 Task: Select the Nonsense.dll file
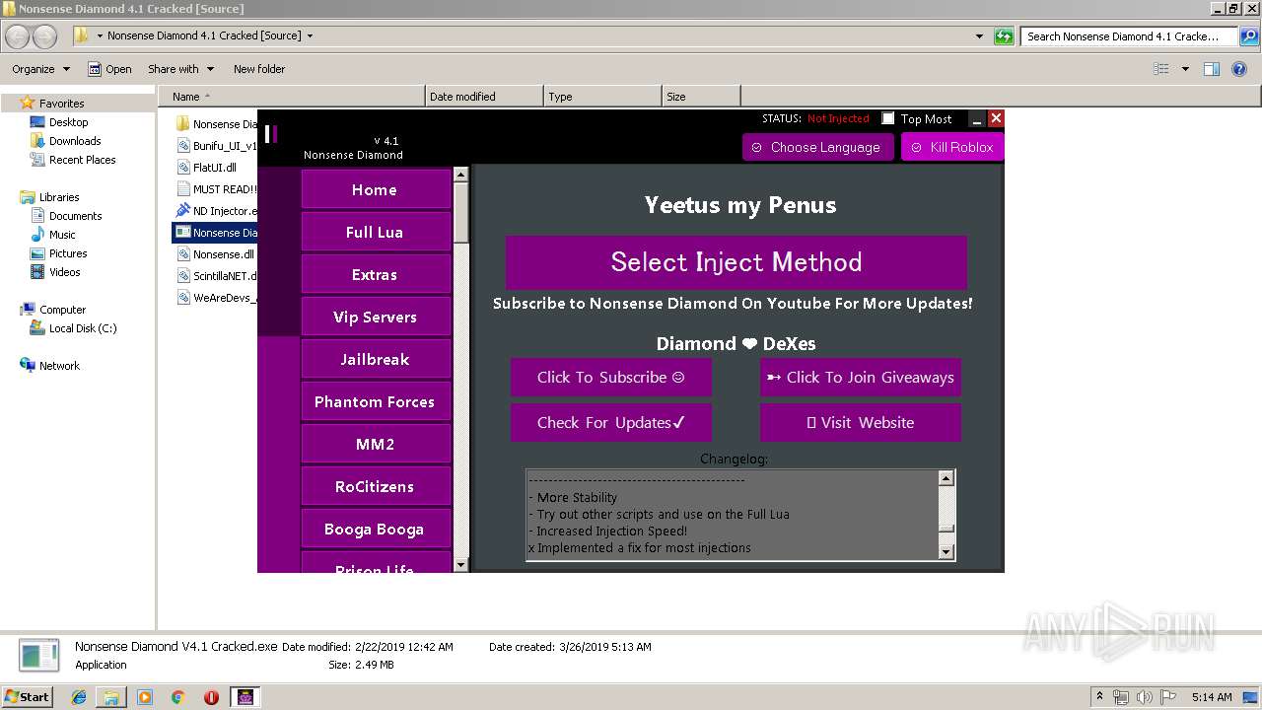pyautogui.click(x=215, y=254)
